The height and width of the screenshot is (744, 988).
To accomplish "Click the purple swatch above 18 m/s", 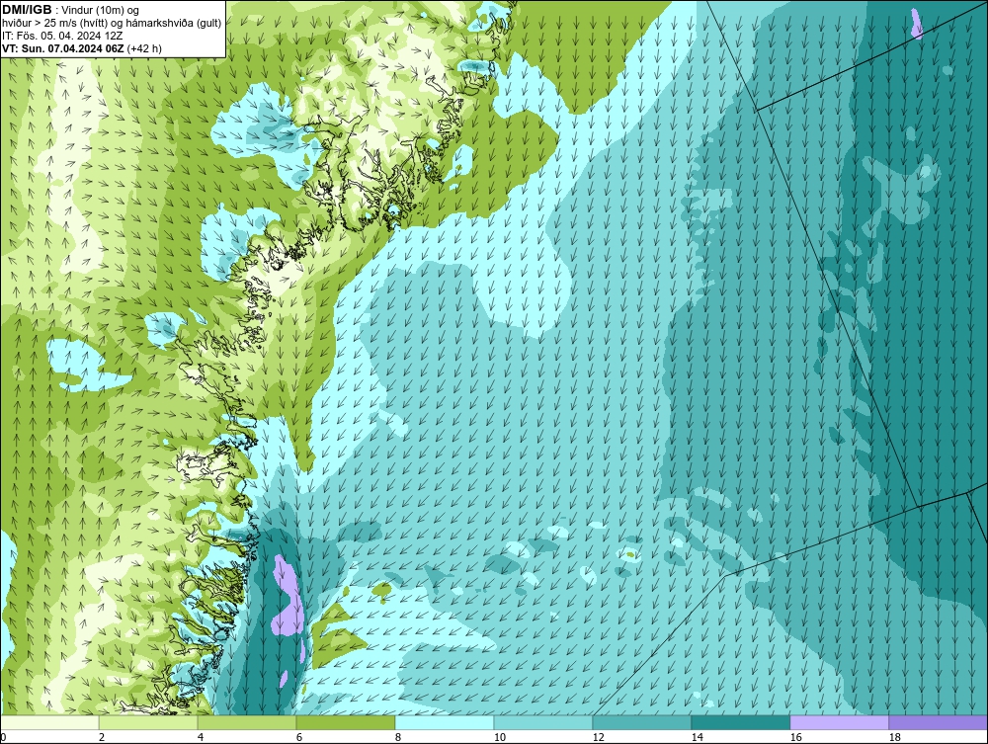I will [x=938, y=722].
